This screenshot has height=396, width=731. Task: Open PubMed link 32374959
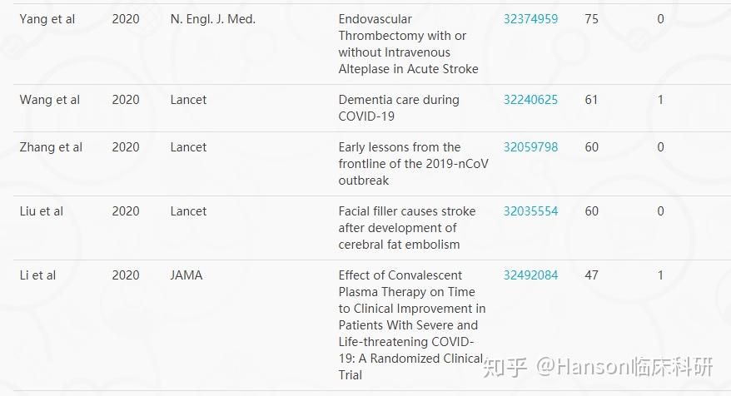click(x=530, y=19)
